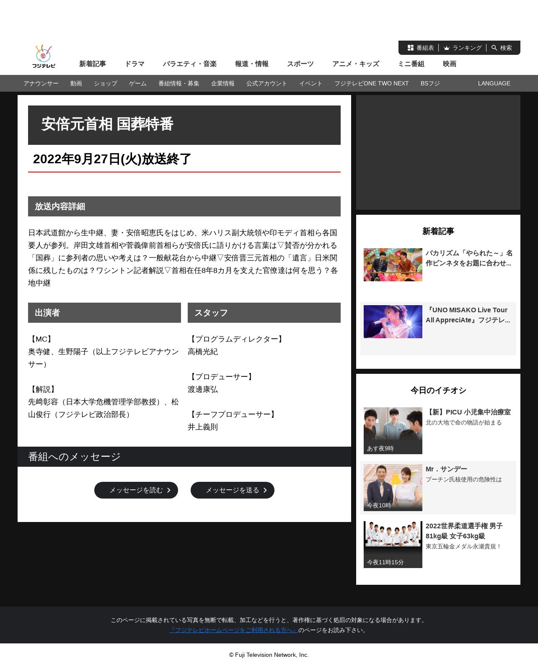Go to ショップ sub-navigation link
The image size is (538, 666).
pos(106,83)
